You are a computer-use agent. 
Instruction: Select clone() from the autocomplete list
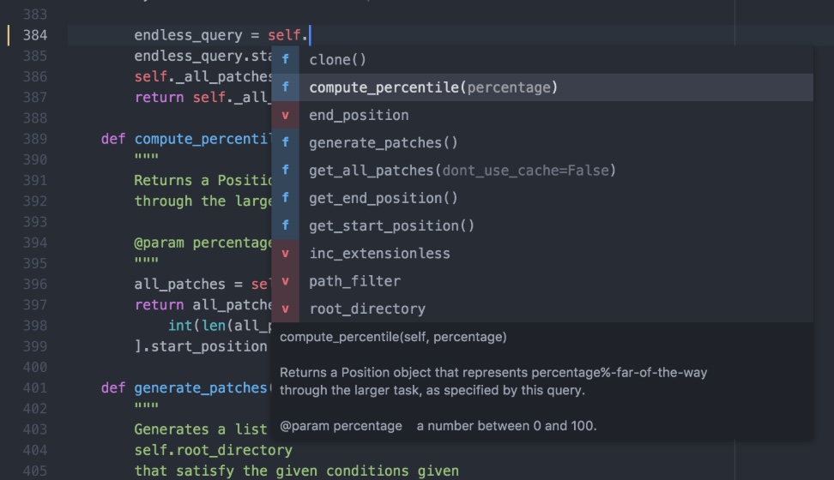point(337,60)
